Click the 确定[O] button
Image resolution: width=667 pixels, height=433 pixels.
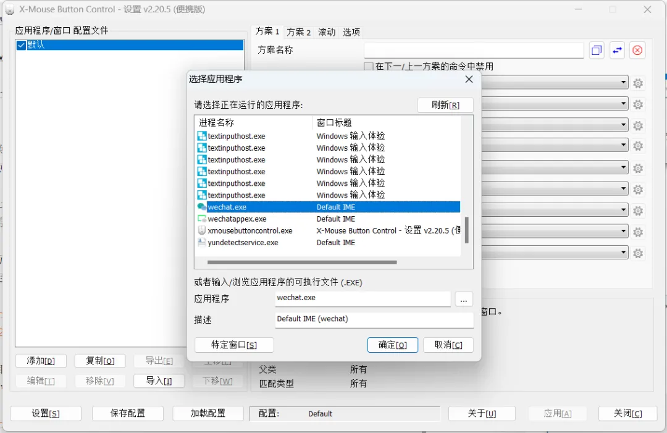(x=393, y=345)
